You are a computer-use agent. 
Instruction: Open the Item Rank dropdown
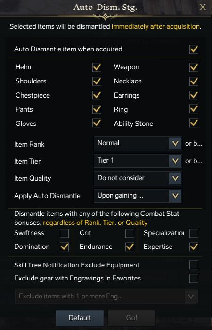click(138, 143)
